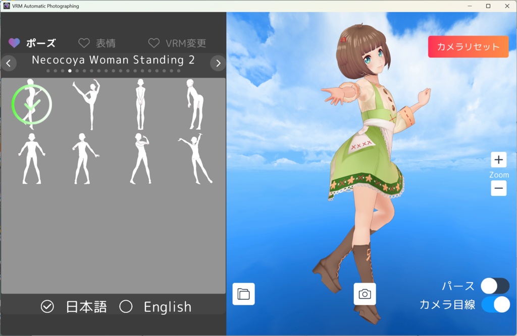Image resolution: width=517 pixels, height=336 pixels.
Task: Go to previous pose set with left chevron
Action: click(9, 62)
